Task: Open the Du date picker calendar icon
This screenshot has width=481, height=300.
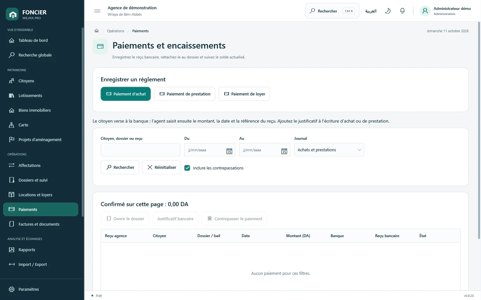Action: pyautogui.click(x=229, y=151)
